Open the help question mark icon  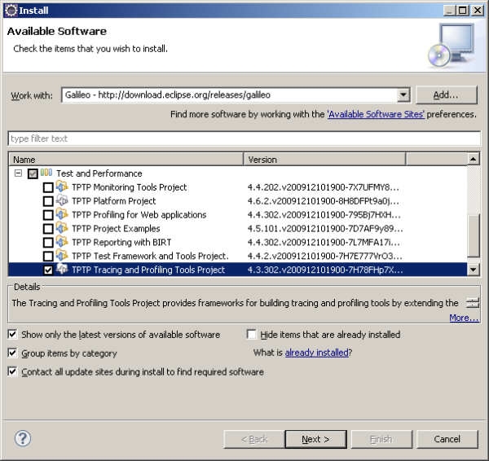pyautogui.click(x=23, y=438)
